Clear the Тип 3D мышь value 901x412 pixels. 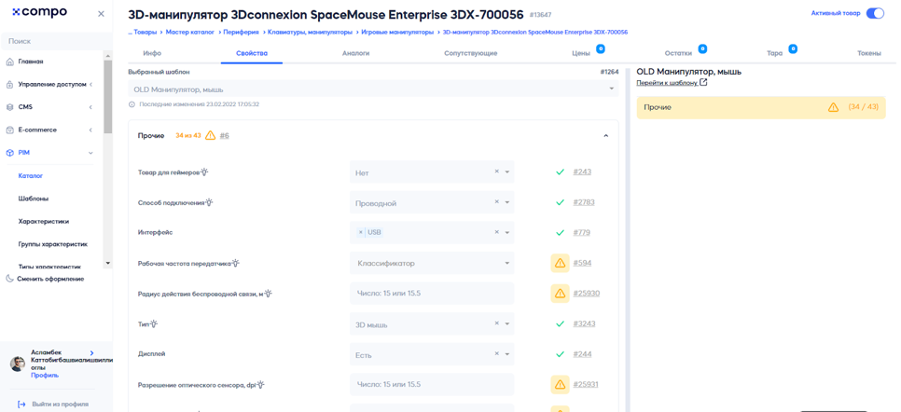(x=496, y=323)
